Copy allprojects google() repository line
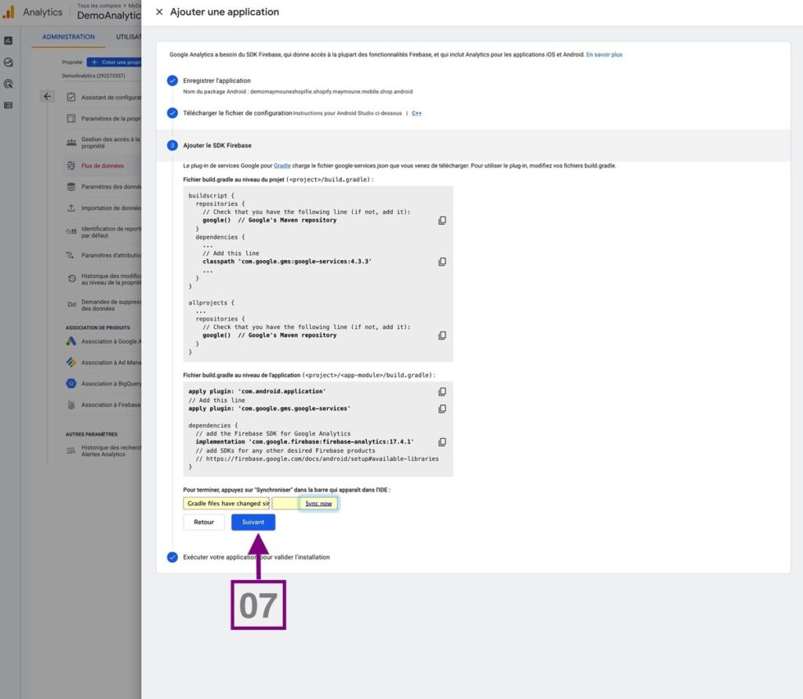 [x=442, y=335]
